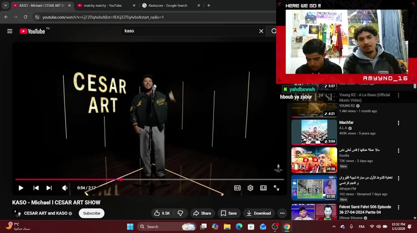
Task: Close the flashscore tab
Action: coord(199,6)
